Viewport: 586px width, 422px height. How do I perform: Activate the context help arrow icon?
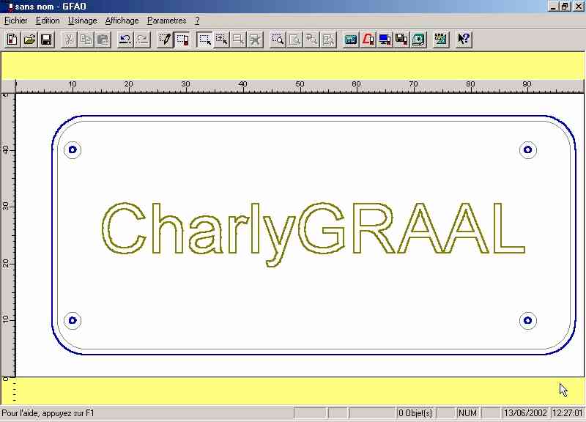464,40
